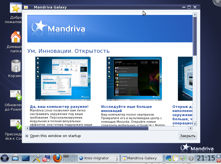This screenshot has width=221, height=164.
Task: Click the Moovida media center screenshot thumbnail
Action: (x=134, y=79)
